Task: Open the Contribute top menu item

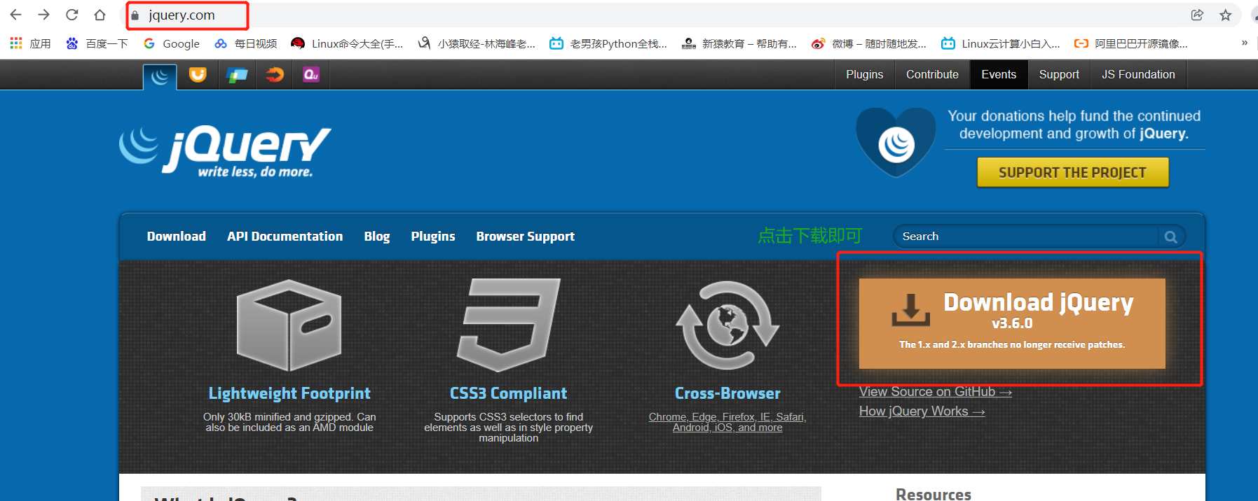Action: (932, 74)
